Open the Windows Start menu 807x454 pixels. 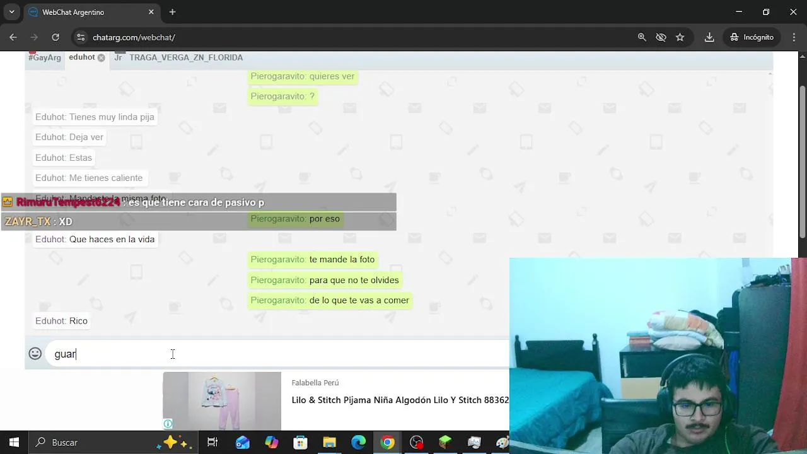(x=14, y=443)
